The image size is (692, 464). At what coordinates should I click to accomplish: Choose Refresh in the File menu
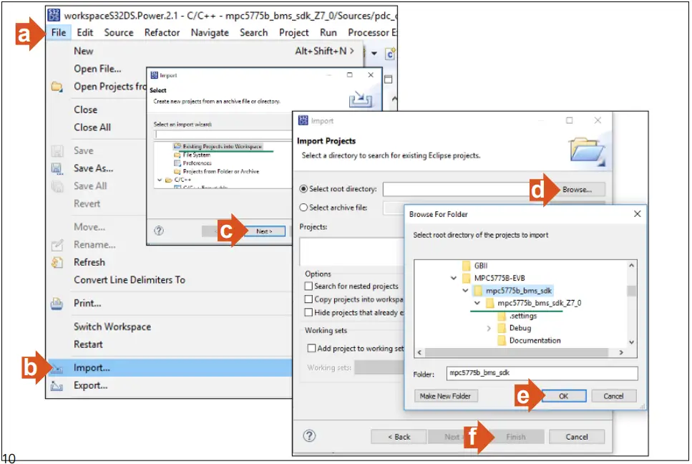(89, 262)
